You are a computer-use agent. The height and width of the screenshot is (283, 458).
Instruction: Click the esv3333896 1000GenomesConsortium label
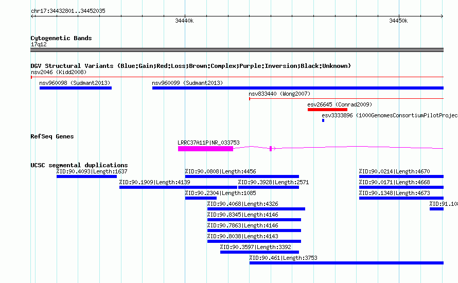[x=390, y=115]
